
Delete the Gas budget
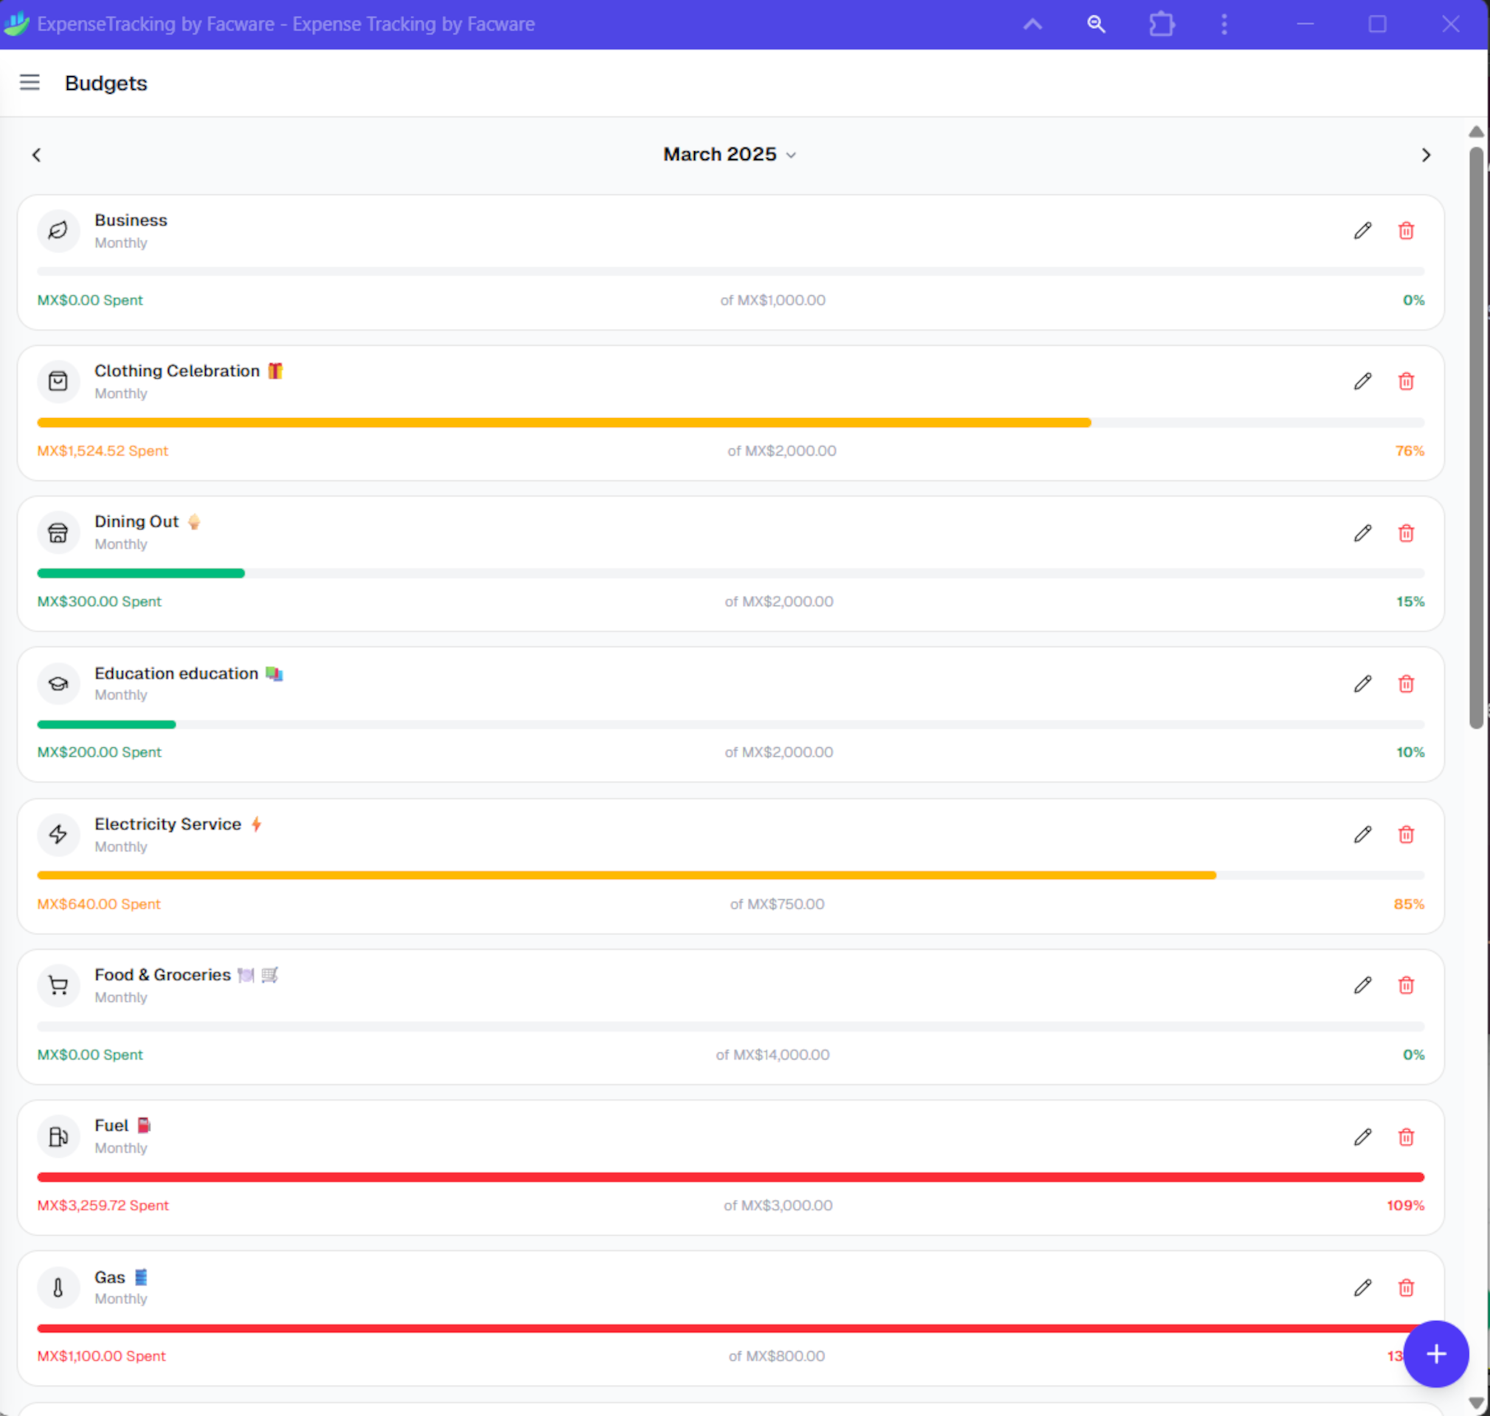(1405, 1288)
